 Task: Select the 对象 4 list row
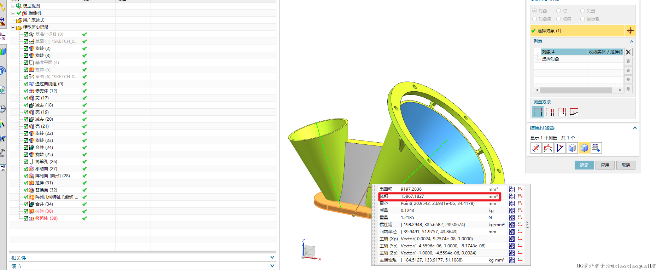(582, 52)
